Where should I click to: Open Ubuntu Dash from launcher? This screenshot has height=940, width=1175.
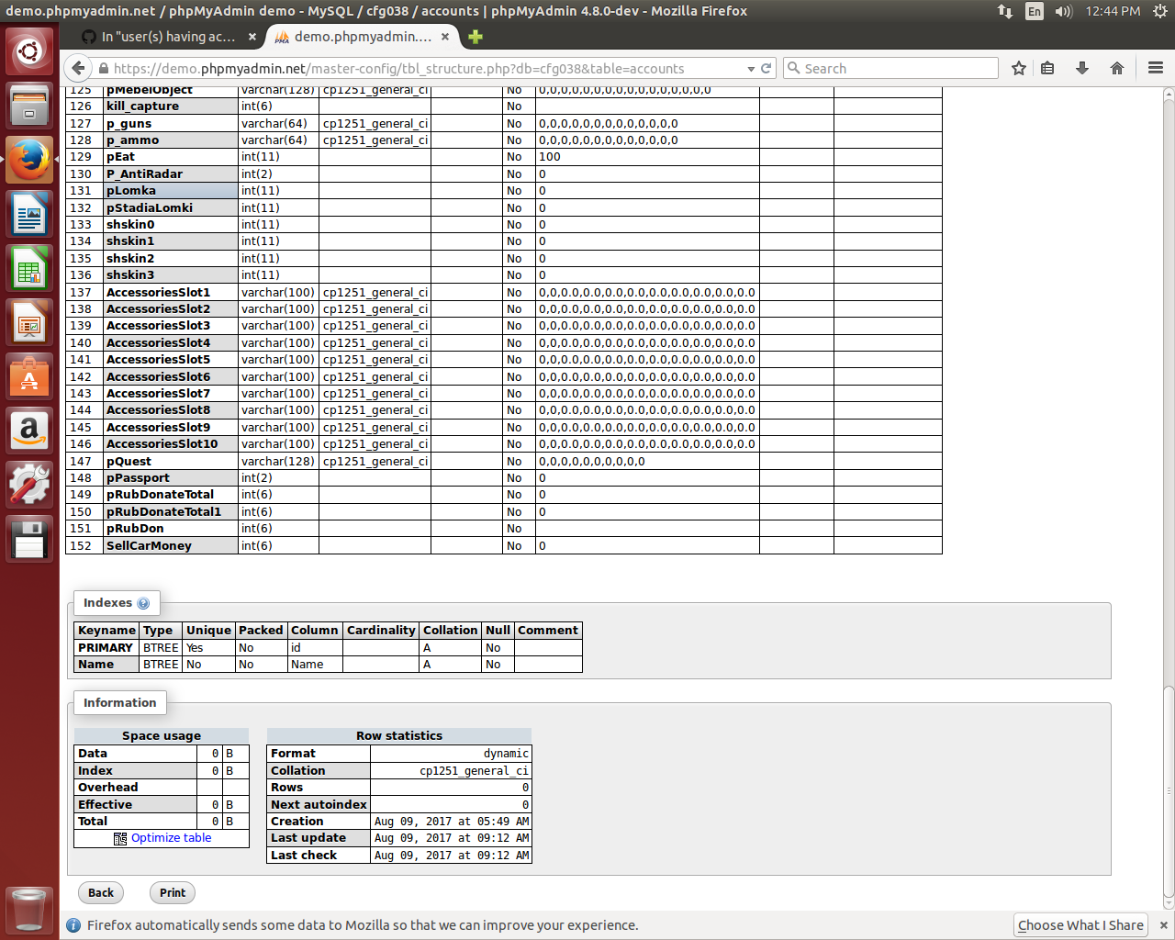pos(29,51)
